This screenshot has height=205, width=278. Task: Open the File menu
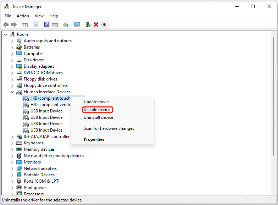8,16
